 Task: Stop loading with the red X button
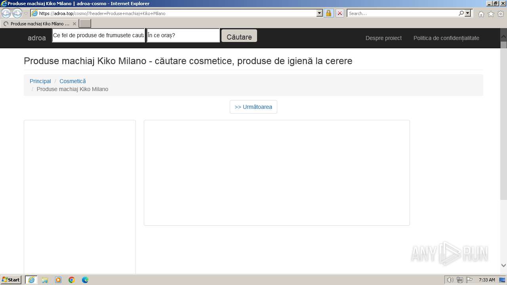339,13
